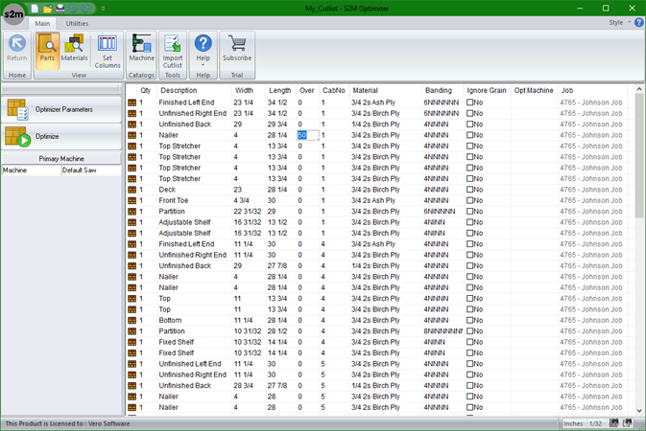Click the Redo arrow icon
The width and height of the screenshot is (646, 431).
(x=85, y=9)
